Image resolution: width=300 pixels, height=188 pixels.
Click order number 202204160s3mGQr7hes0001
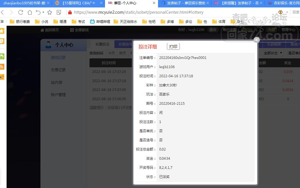pyautogui.click(x=183, y=58)
